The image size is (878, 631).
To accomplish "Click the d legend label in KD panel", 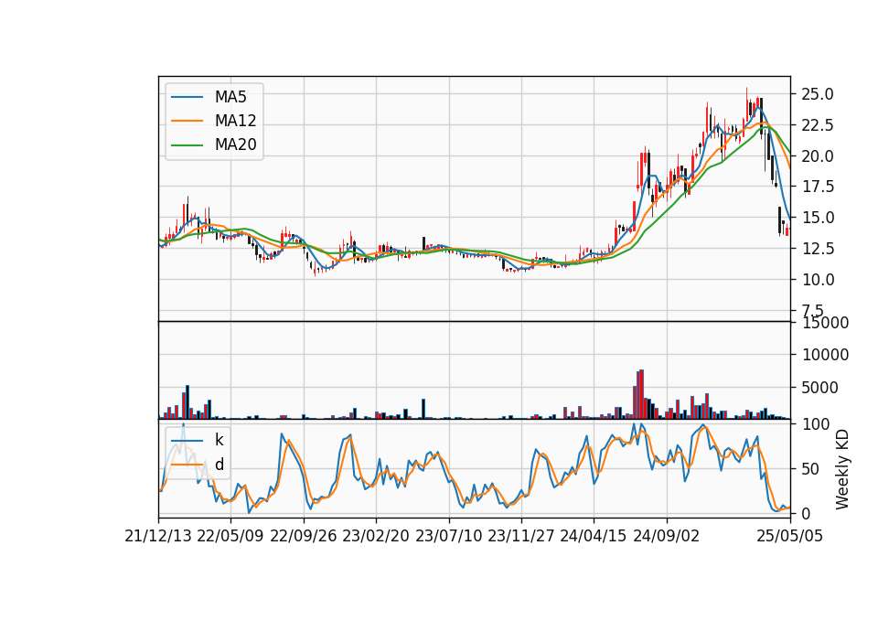I will (x=219, y=465).
